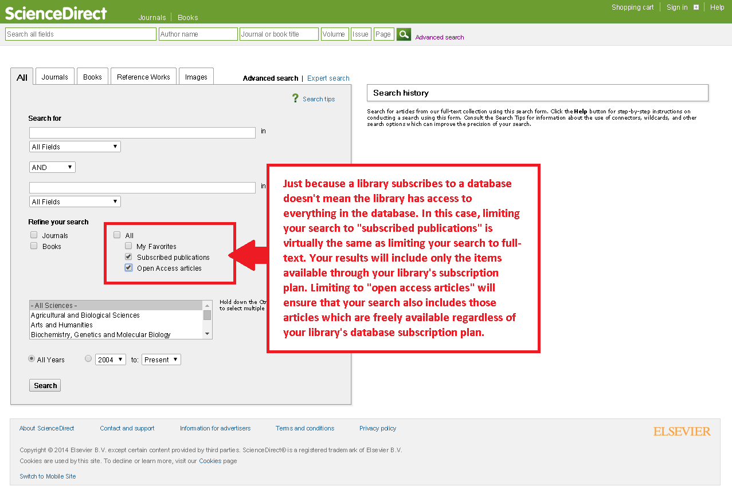Select All Sciences in subject list

point(116,306)
